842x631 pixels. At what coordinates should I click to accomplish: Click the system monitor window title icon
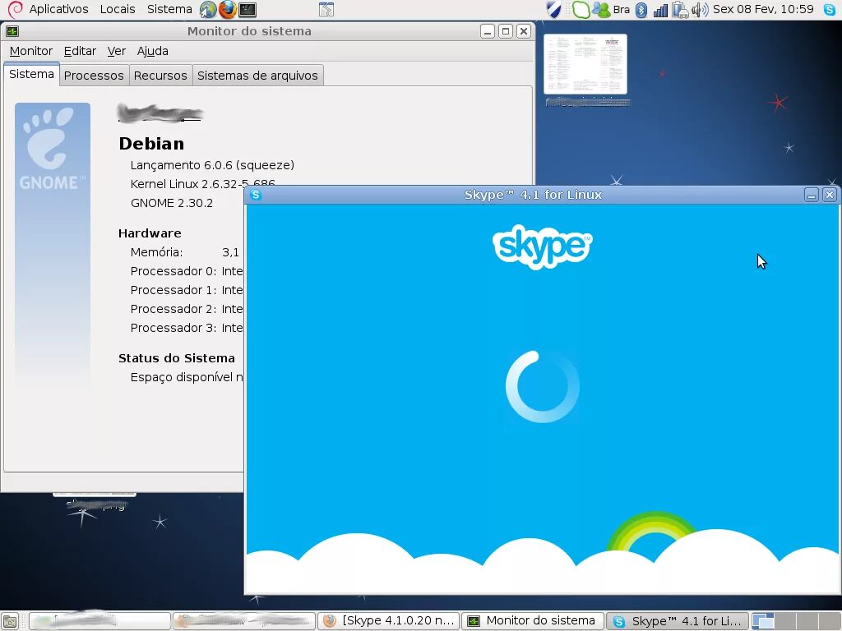(x=12, y=31)
